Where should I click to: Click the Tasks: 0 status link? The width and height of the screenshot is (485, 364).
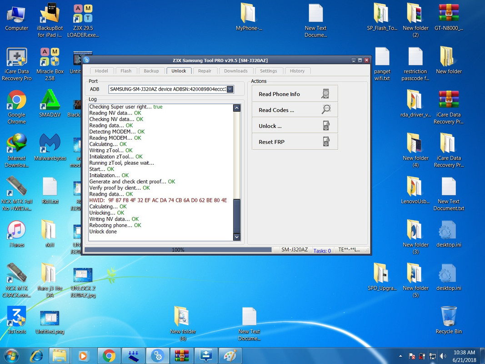pyautogui.click(x=322, y=250)
